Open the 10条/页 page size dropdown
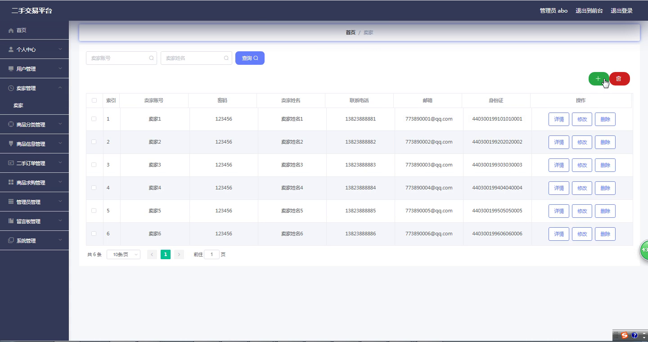The image size is (648, 342). 123,255
